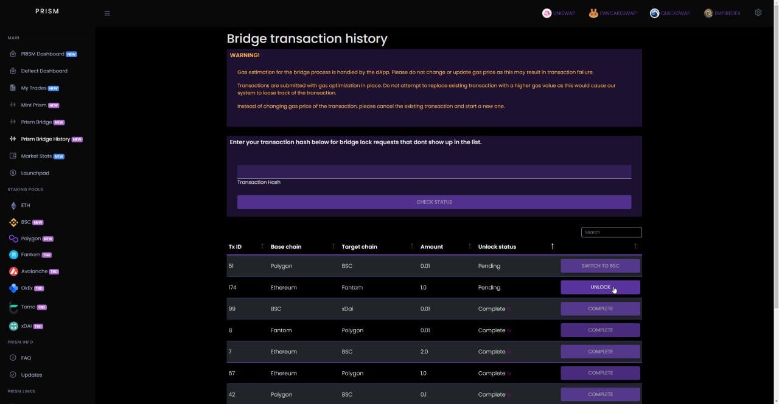Image resolution: width=779 pixels, height=404 pixels.
Task: Click the CHECK STATUS button
Action: [434, 202]
